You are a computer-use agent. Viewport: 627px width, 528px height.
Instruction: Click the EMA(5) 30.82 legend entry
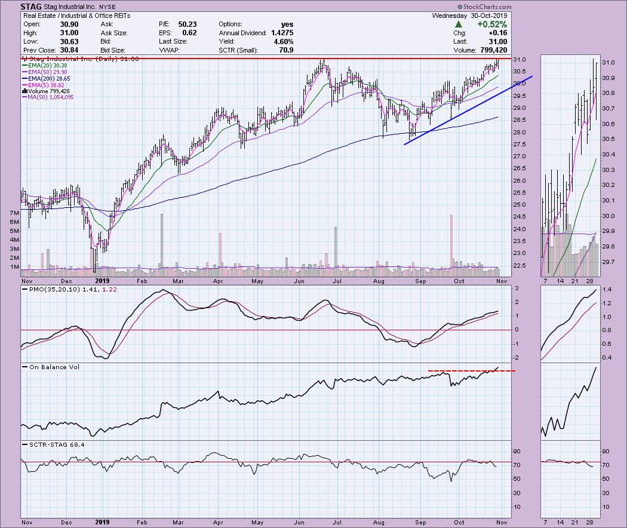point(43,85)
